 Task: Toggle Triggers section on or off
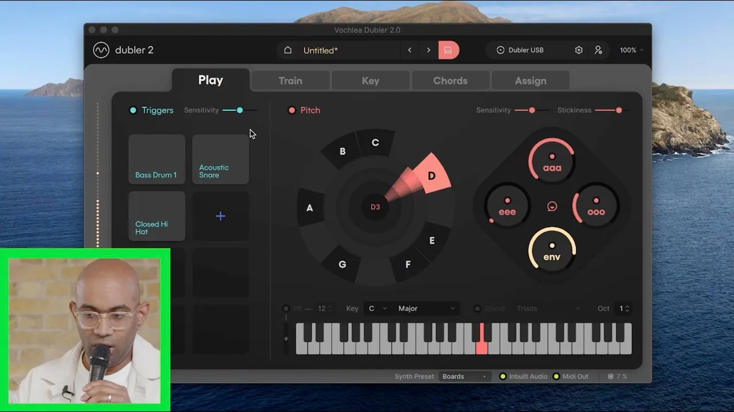click(133, 110)
